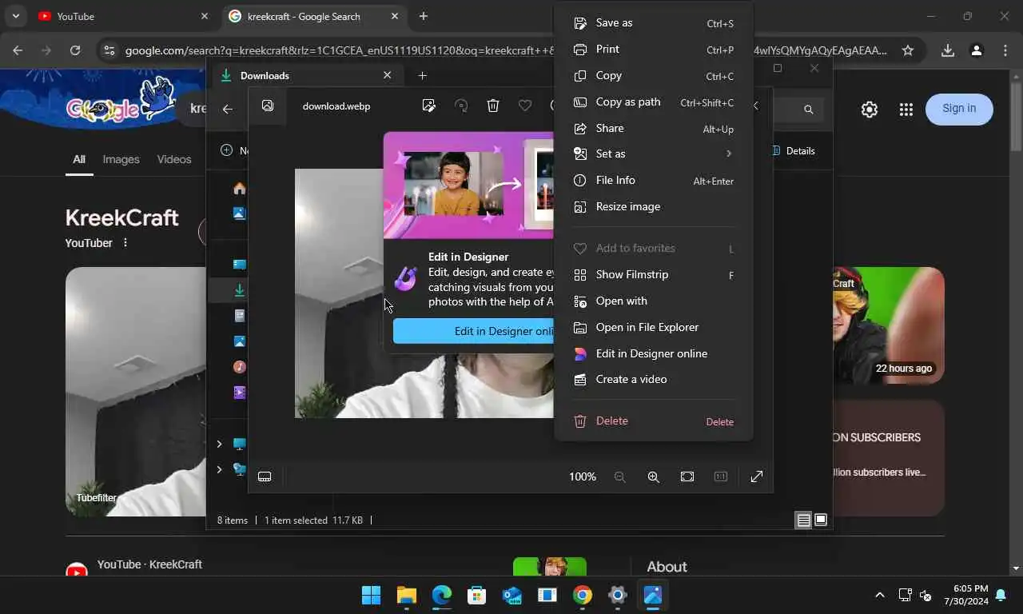
Task: Choose Save as in context menu
Action: point(653,23)
